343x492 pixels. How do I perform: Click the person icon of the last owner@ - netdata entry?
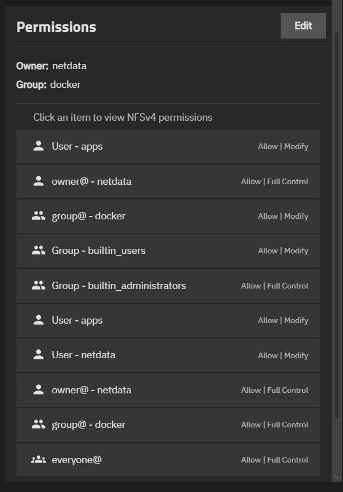point(39,390)
